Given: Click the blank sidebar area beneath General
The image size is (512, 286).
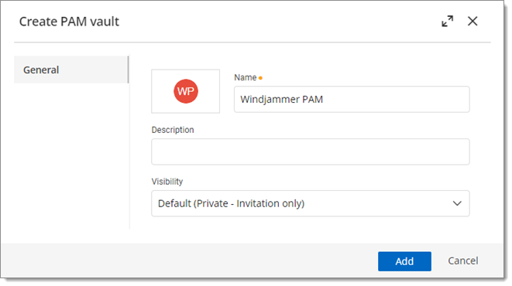Looking at the screenshot, I should [x=71, y=156].
